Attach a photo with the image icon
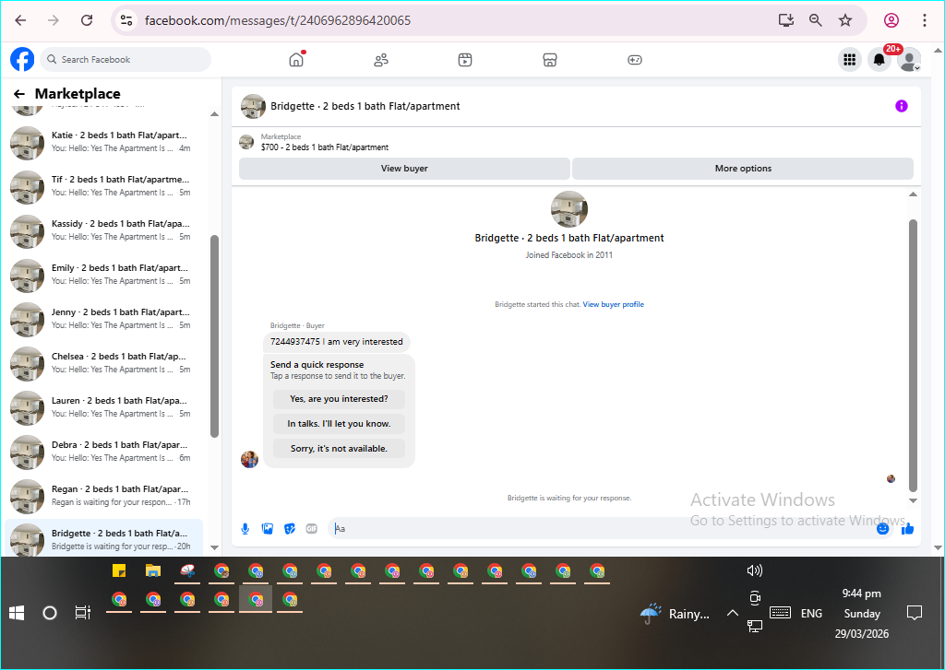 pos(268,529)
